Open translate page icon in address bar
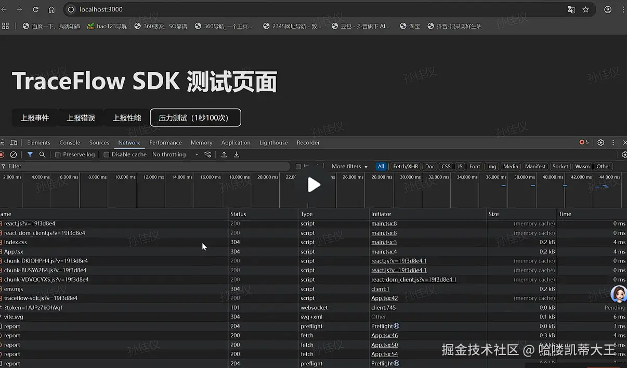Screen dimensions: 627x368 point(571,9)
